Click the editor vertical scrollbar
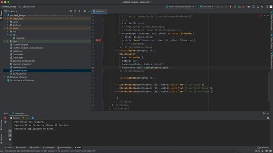Viewport: 273px width, 153px height. tap(269, 87)
